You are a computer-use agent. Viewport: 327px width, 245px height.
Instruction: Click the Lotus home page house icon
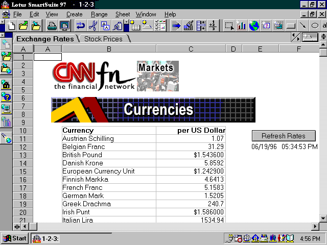tap(6, 84)
